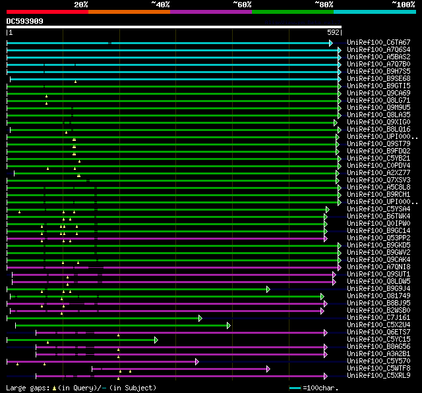Click the purple ~60% identity legend segment
422x393 pixels.
211,12
